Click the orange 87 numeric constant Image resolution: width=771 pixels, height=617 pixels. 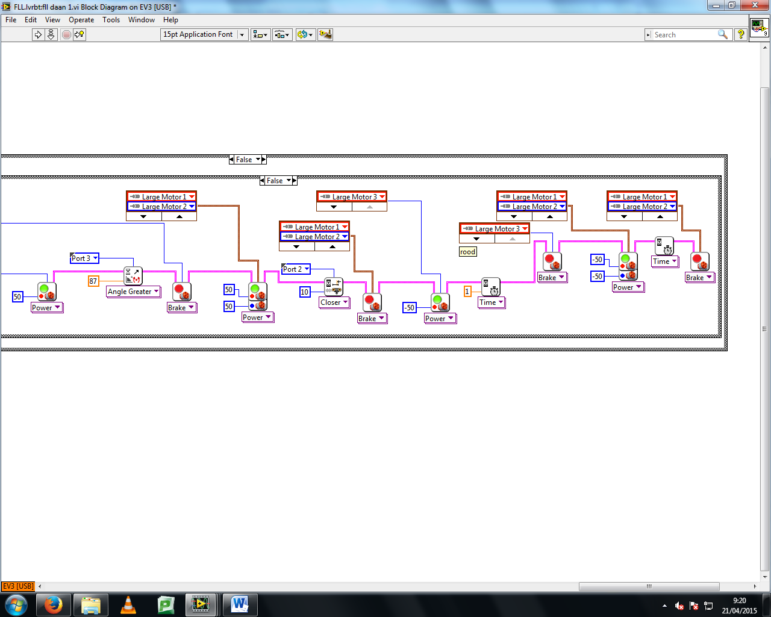(93, 281)
